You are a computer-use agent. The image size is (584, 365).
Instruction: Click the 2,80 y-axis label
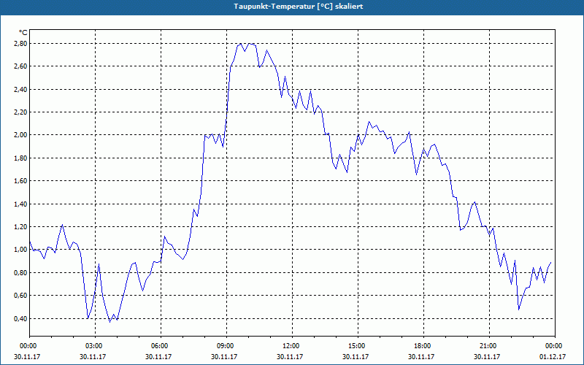coord(22,44)
